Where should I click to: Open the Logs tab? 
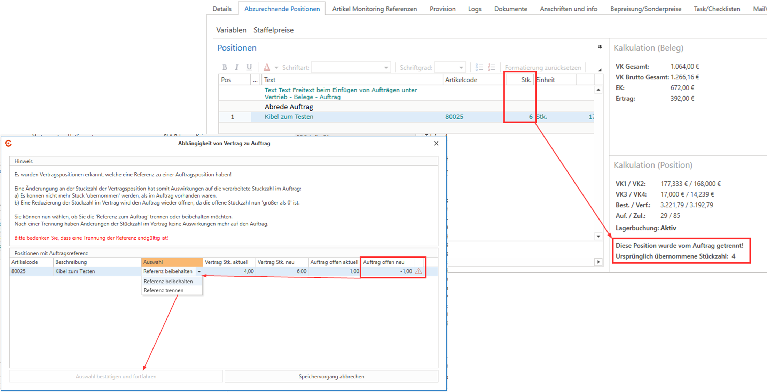click(475, 9)
